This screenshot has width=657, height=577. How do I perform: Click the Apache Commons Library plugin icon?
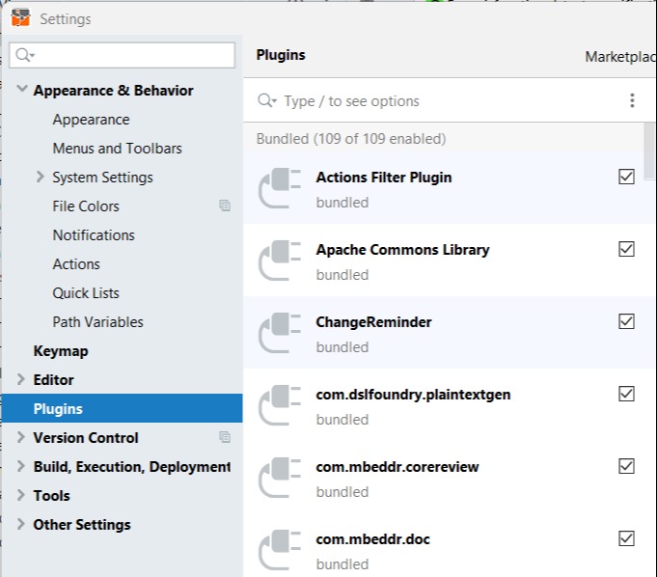click(x=281, y=261)
